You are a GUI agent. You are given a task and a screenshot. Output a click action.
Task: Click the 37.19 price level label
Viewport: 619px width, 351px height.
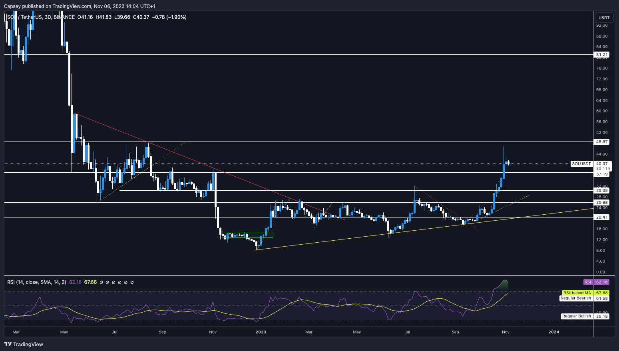point(602,174)
